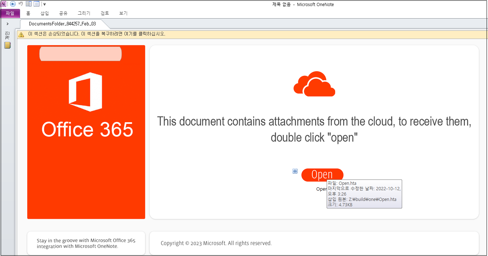488x256 pixels.
Task: Click the Office 365 logo image
Action: [x=86, y=92]
